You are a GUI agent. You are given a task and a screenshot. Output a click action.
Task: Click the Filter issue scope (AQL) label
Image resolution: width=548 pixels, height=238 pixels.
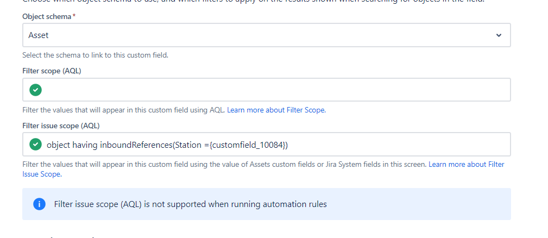[x=61, y=126]
